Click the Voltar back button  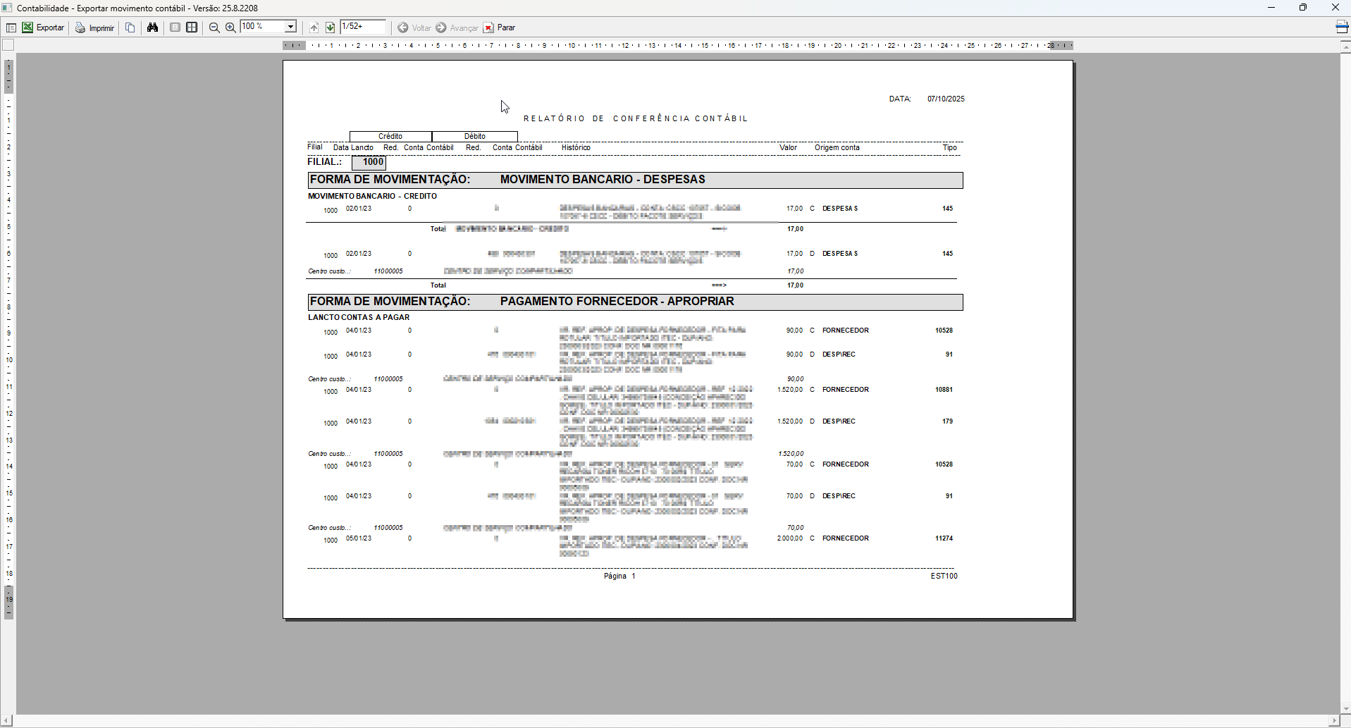(x=414, y=27)
